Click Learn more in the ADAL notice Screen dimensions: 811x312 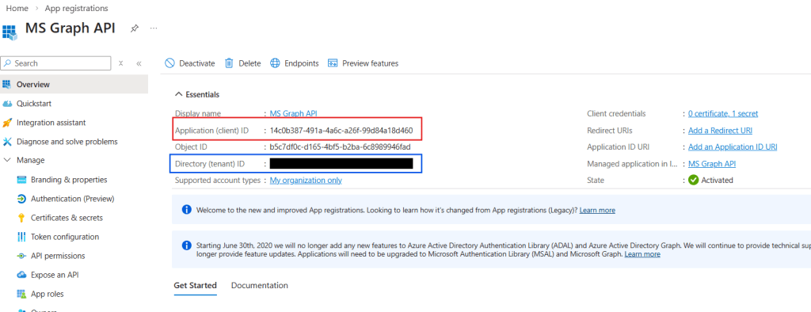point(642,254)
